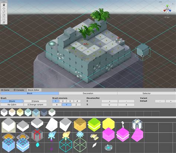Screen dimensions: 176x153
Task: Decrease elevation with the - button
Action: pos(126,101)
